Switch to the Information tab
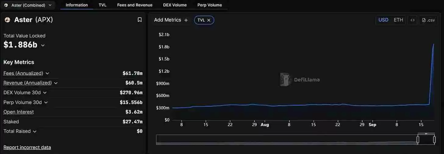The height and width of the screenshot is (154, 444). [x=77, y=5]
